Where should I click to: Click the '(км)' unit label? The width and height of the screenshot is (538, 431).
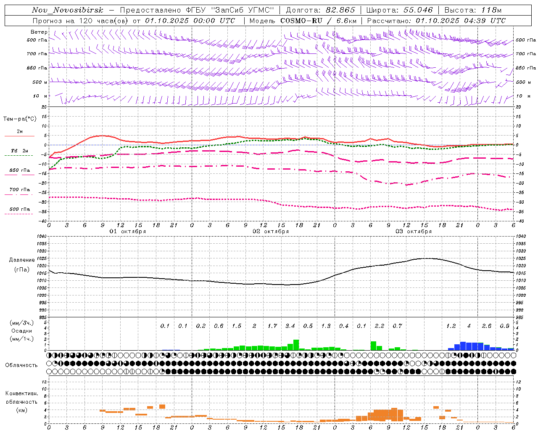click(x=22, y=410)
